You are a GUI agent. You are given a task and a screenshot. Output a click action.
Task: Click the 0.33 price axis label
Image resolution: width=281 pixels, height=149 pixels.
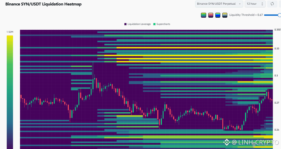point(277,49)
